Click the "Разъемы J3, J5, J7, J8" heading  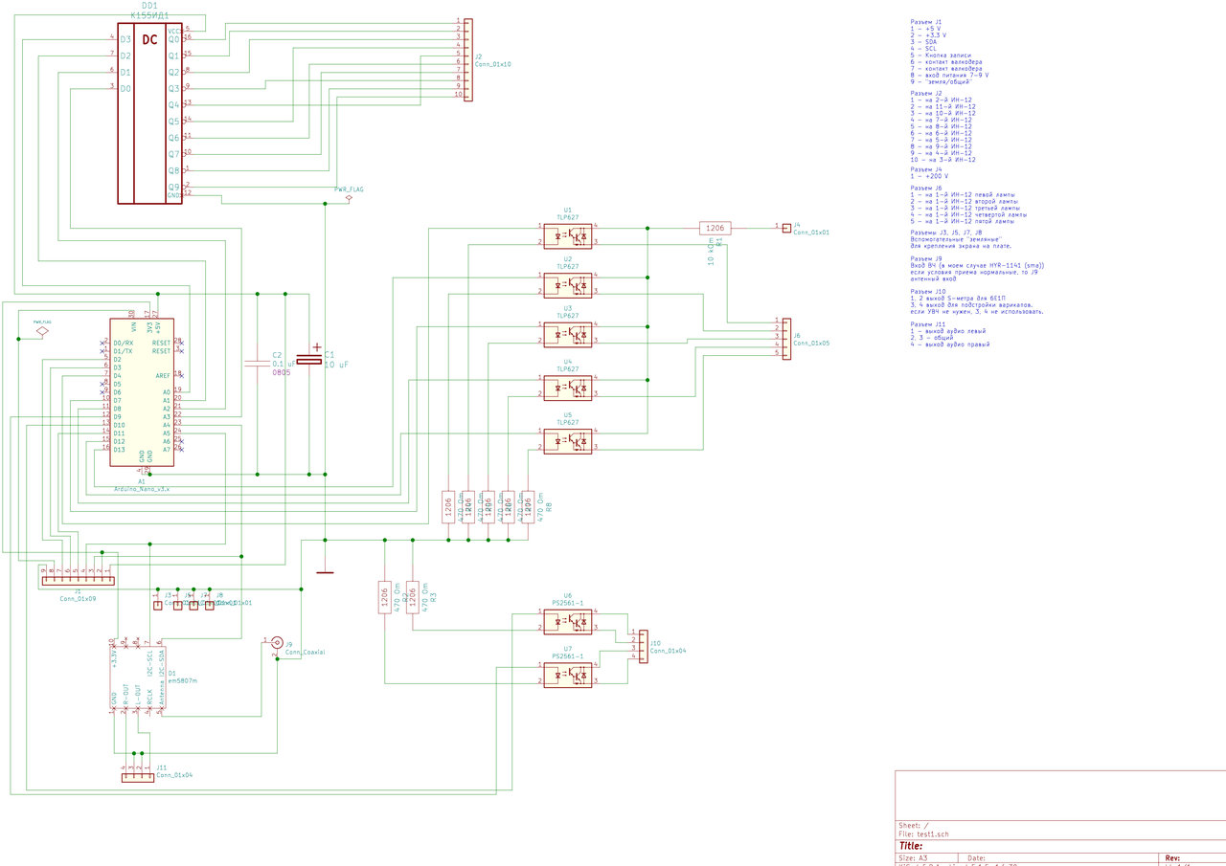pyautogui.click(x=946, y=233)
